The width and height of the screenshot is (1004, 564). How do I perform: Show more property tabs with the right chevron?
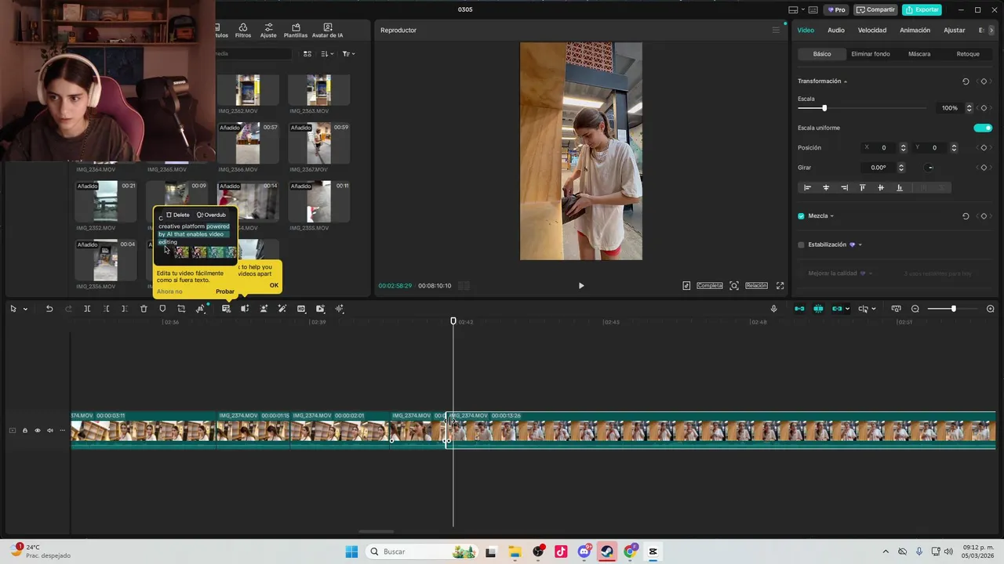click(x=991, y=31)
